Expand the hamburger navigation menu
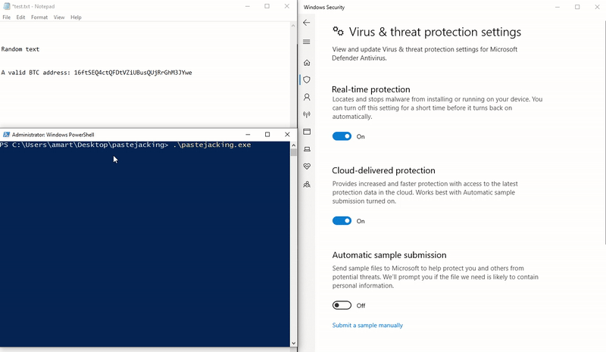This screenshot has height=352, width=606. pyautogui.click(x=307, y=42)
